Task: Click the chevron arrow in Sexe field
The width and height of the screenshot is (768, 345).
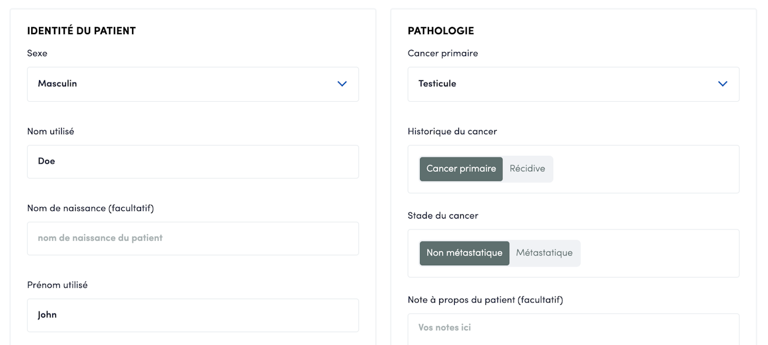Action: pos(342,84)
